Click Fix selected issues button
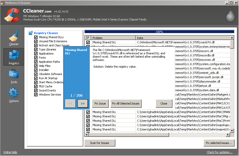This screenshot has height=156, width=239. [x=219, y=143]
